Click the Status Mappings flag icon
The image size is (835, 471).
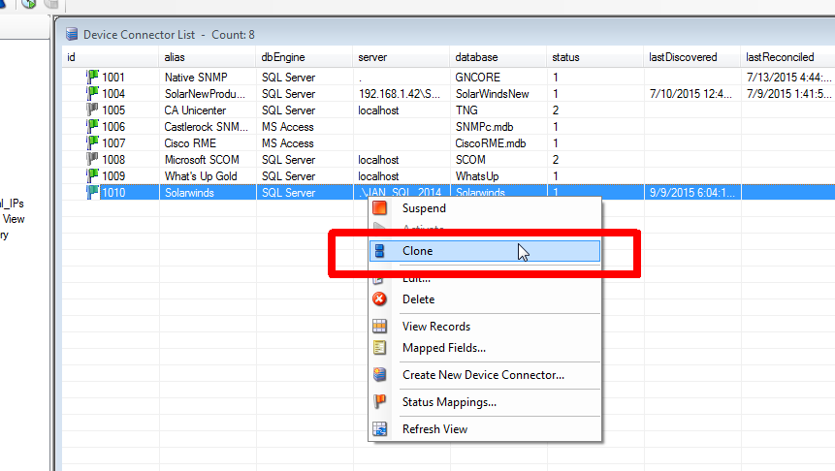[380, 402]
